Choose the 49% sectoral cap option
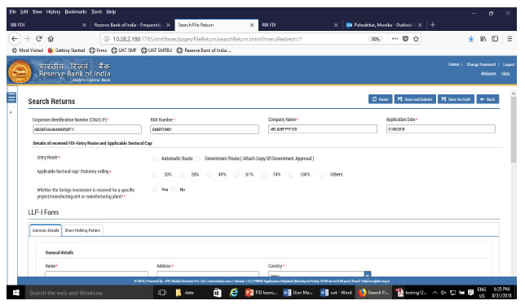525x305 pixels. click(210, 175)
